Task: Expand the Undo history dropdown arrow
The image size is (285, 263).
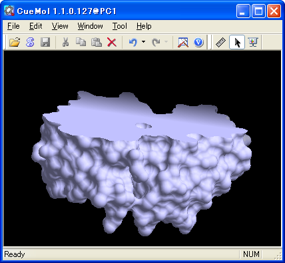Action: 144,41
